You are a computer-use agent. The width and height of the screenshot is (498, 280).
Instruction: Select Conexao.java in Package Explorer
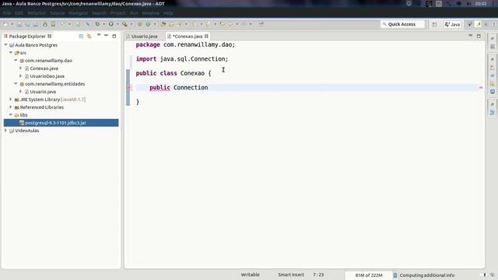click(44, 68)
